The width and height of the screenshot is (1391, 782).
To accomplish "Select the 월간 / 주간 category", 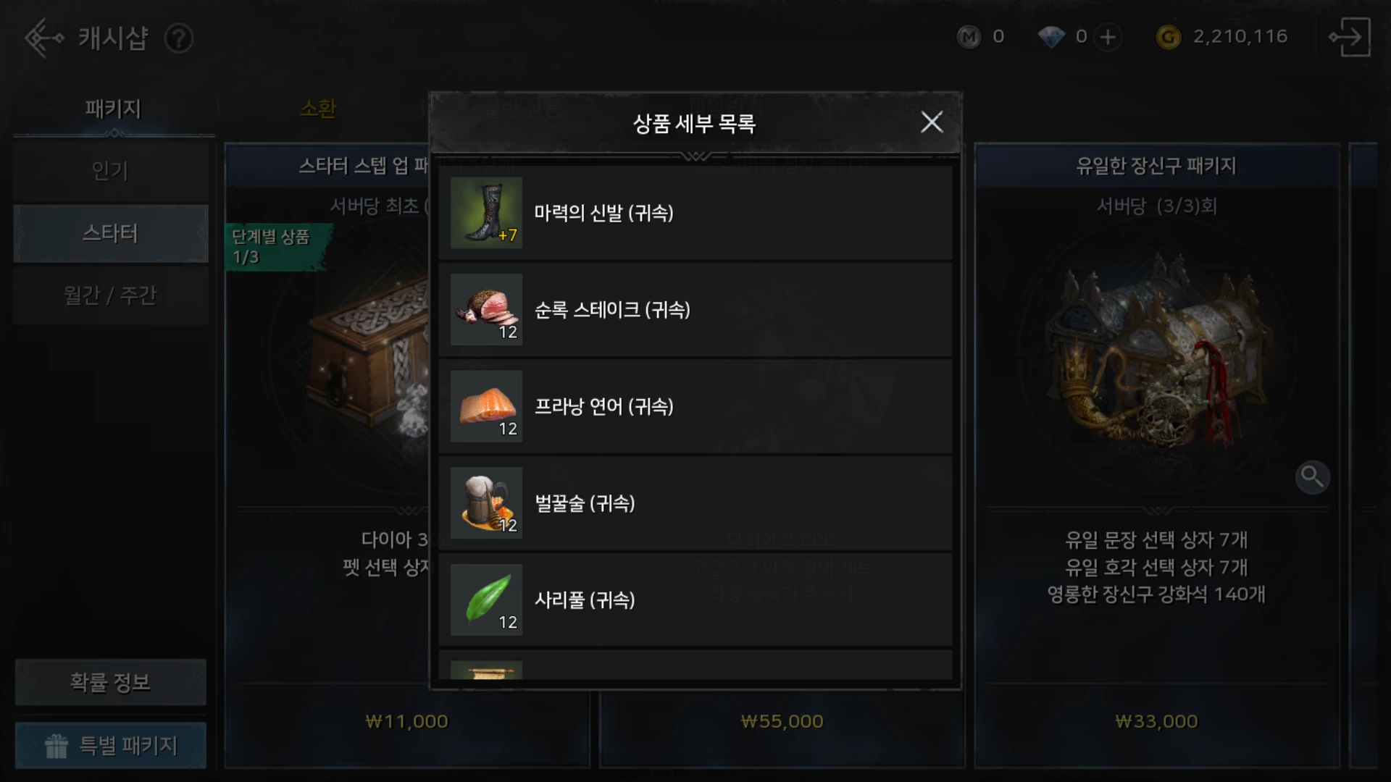I will [110, 295].
